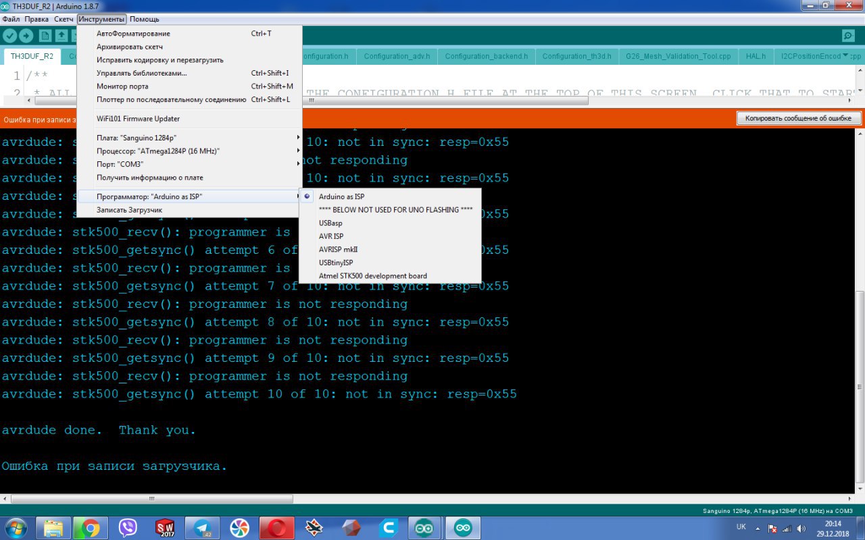Open Windows Start menu
Image resolution: width=865 pixels, height=540 pixels.
(x=15, y=527)
